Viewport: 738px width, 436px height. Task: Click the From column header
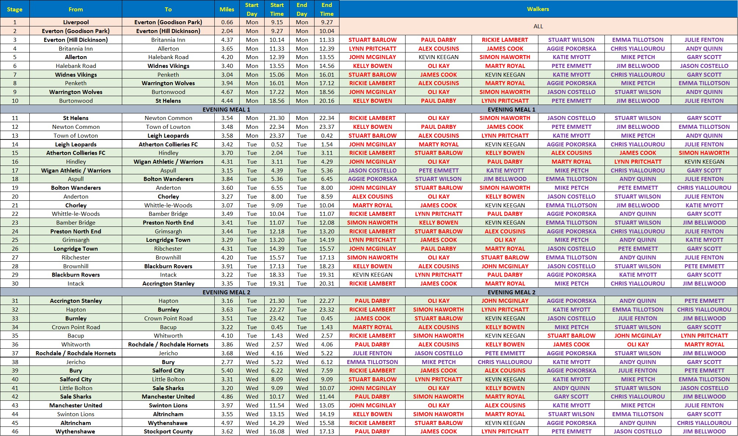pos(76,9)
